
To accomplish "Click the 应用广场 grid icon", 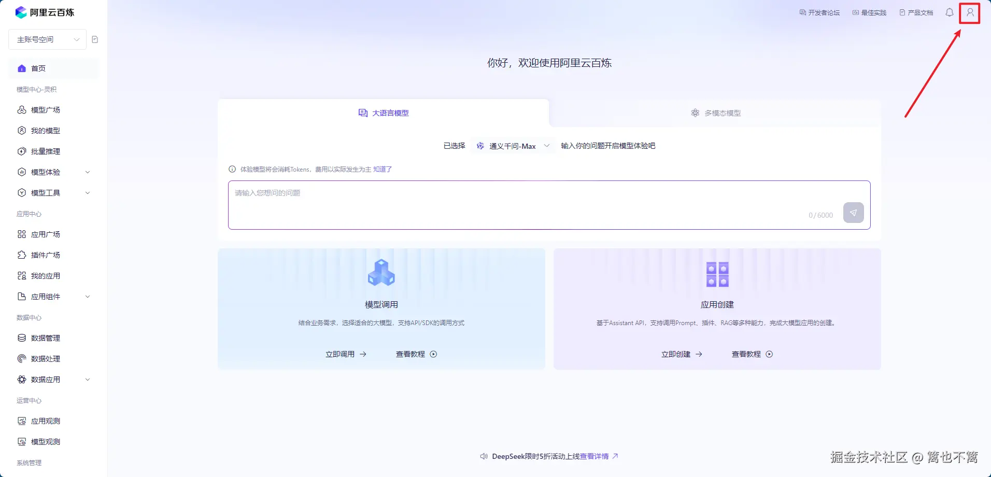I will pos(22,234).
